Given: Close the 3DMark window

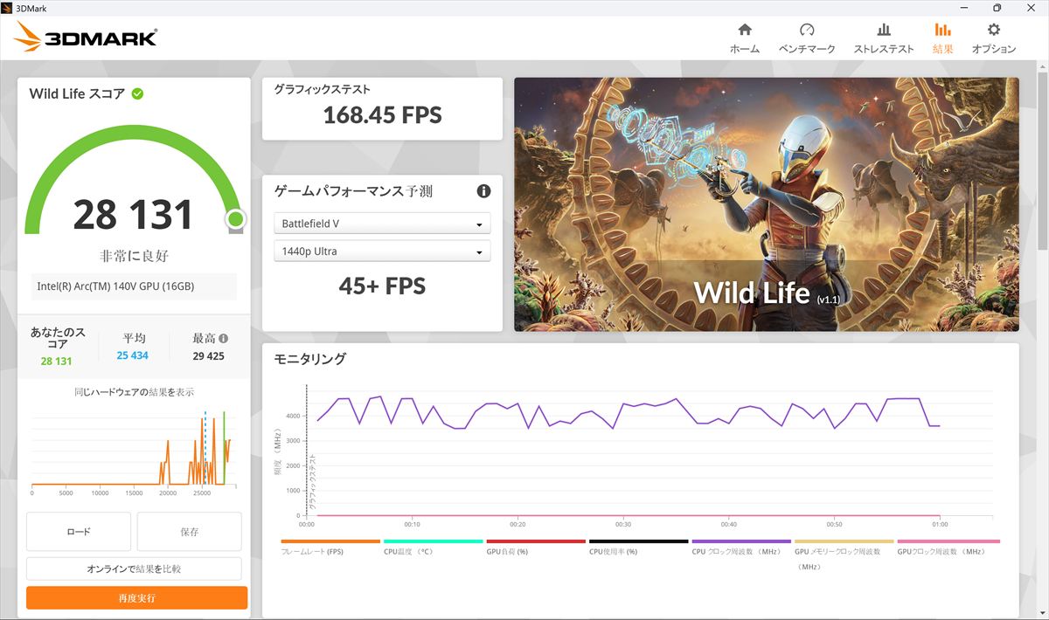Looking at the screenshot, I should 1030,8.
